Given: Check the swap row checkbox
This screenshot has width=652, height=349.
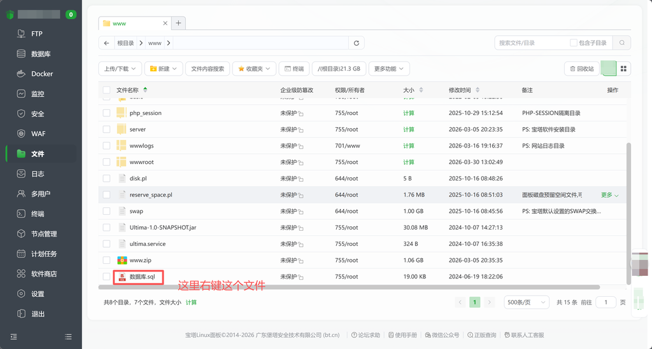Looking at the screenshot, I should pos(106,211).
